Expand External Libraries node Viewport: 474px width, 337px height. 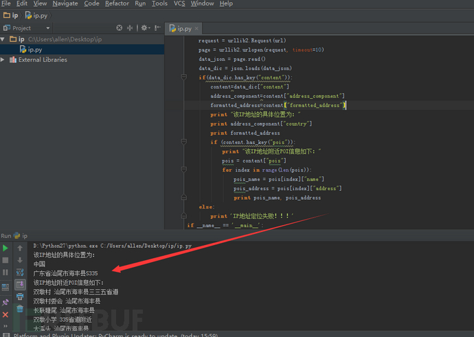[x=3, y=60]
